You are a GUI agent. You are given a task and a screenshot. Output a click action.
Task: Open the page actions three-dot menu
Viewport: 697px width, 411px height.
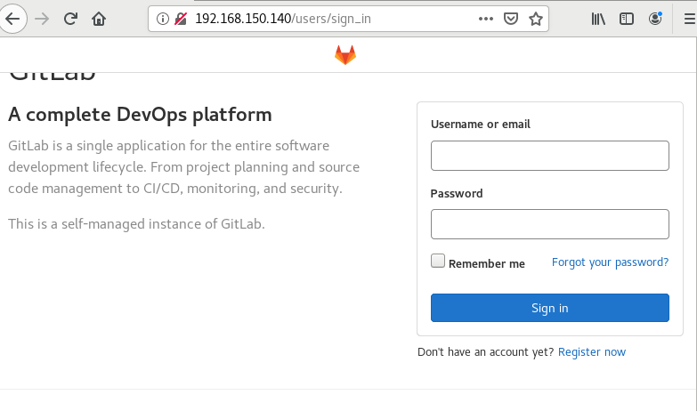click(x=485, y=18)
